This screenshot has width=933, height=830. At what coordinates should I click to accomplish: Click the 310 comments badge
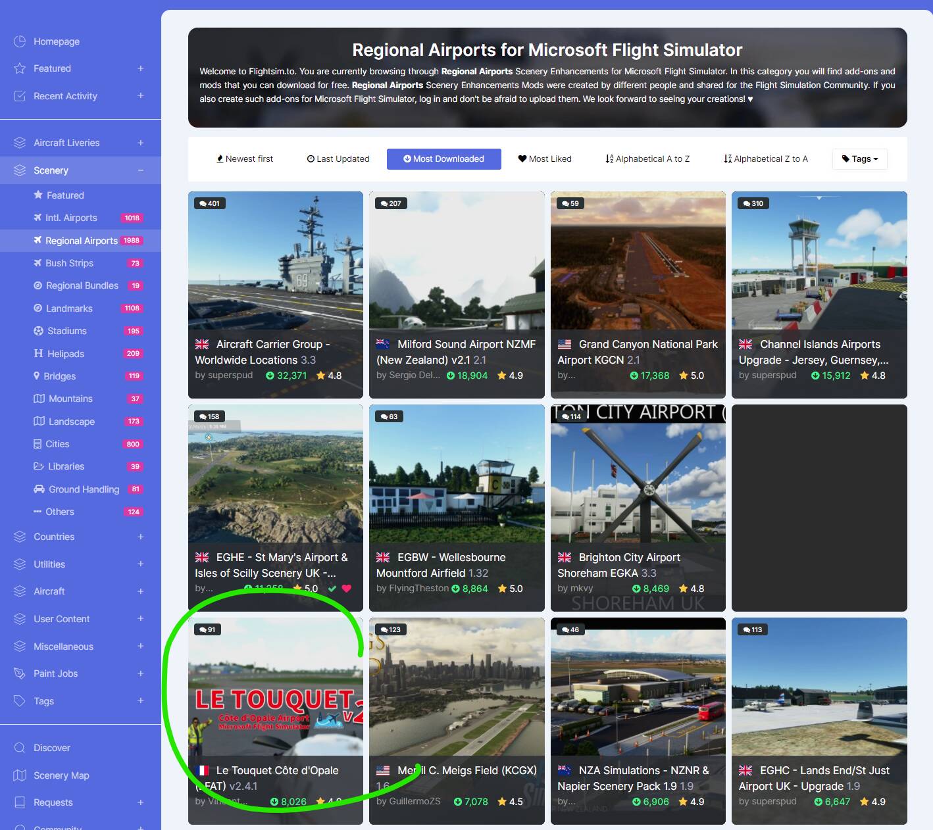[753, 203]
